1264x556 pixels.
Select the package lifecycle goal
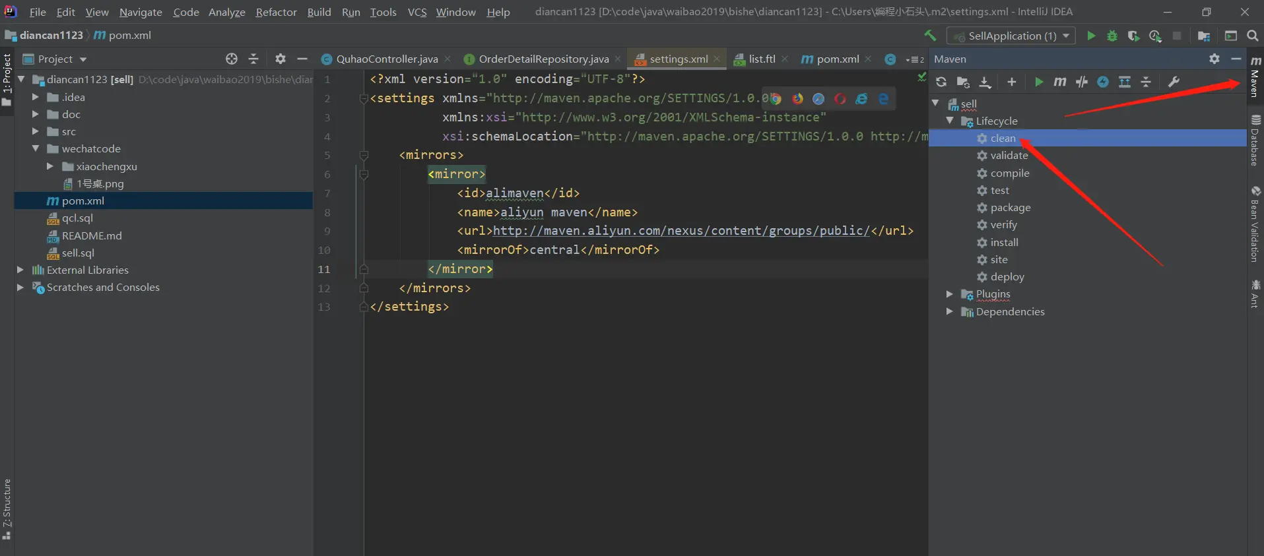click(1010, 207)
